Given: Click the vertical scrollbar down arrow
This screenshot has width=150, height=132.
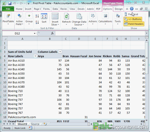Looking at the screenshot, I should (x=146, y=120).
